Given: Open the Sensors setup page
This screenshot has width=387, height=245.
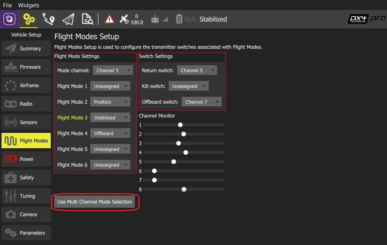Looking at the screenshot, I should tap(26, 122).
